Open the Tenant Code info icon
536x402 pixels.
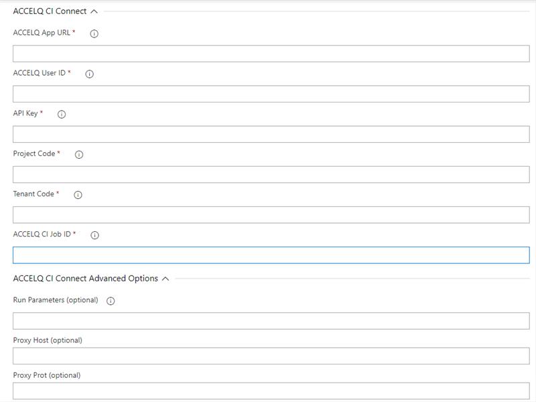pyautogui.click(x=78, y=195)
